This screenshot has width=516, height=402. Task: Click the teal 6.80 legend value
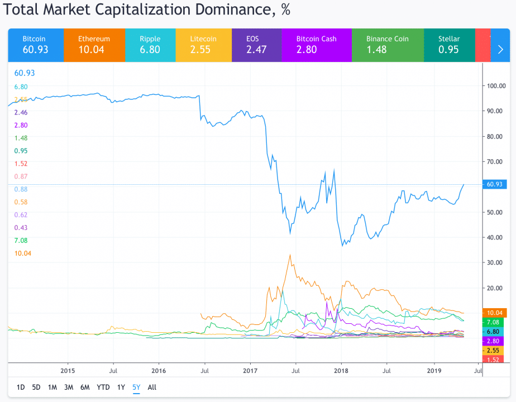(x=21, y=87)
